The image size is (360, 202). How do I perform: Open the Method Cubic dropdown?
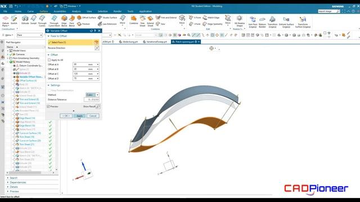pos(92,95)
